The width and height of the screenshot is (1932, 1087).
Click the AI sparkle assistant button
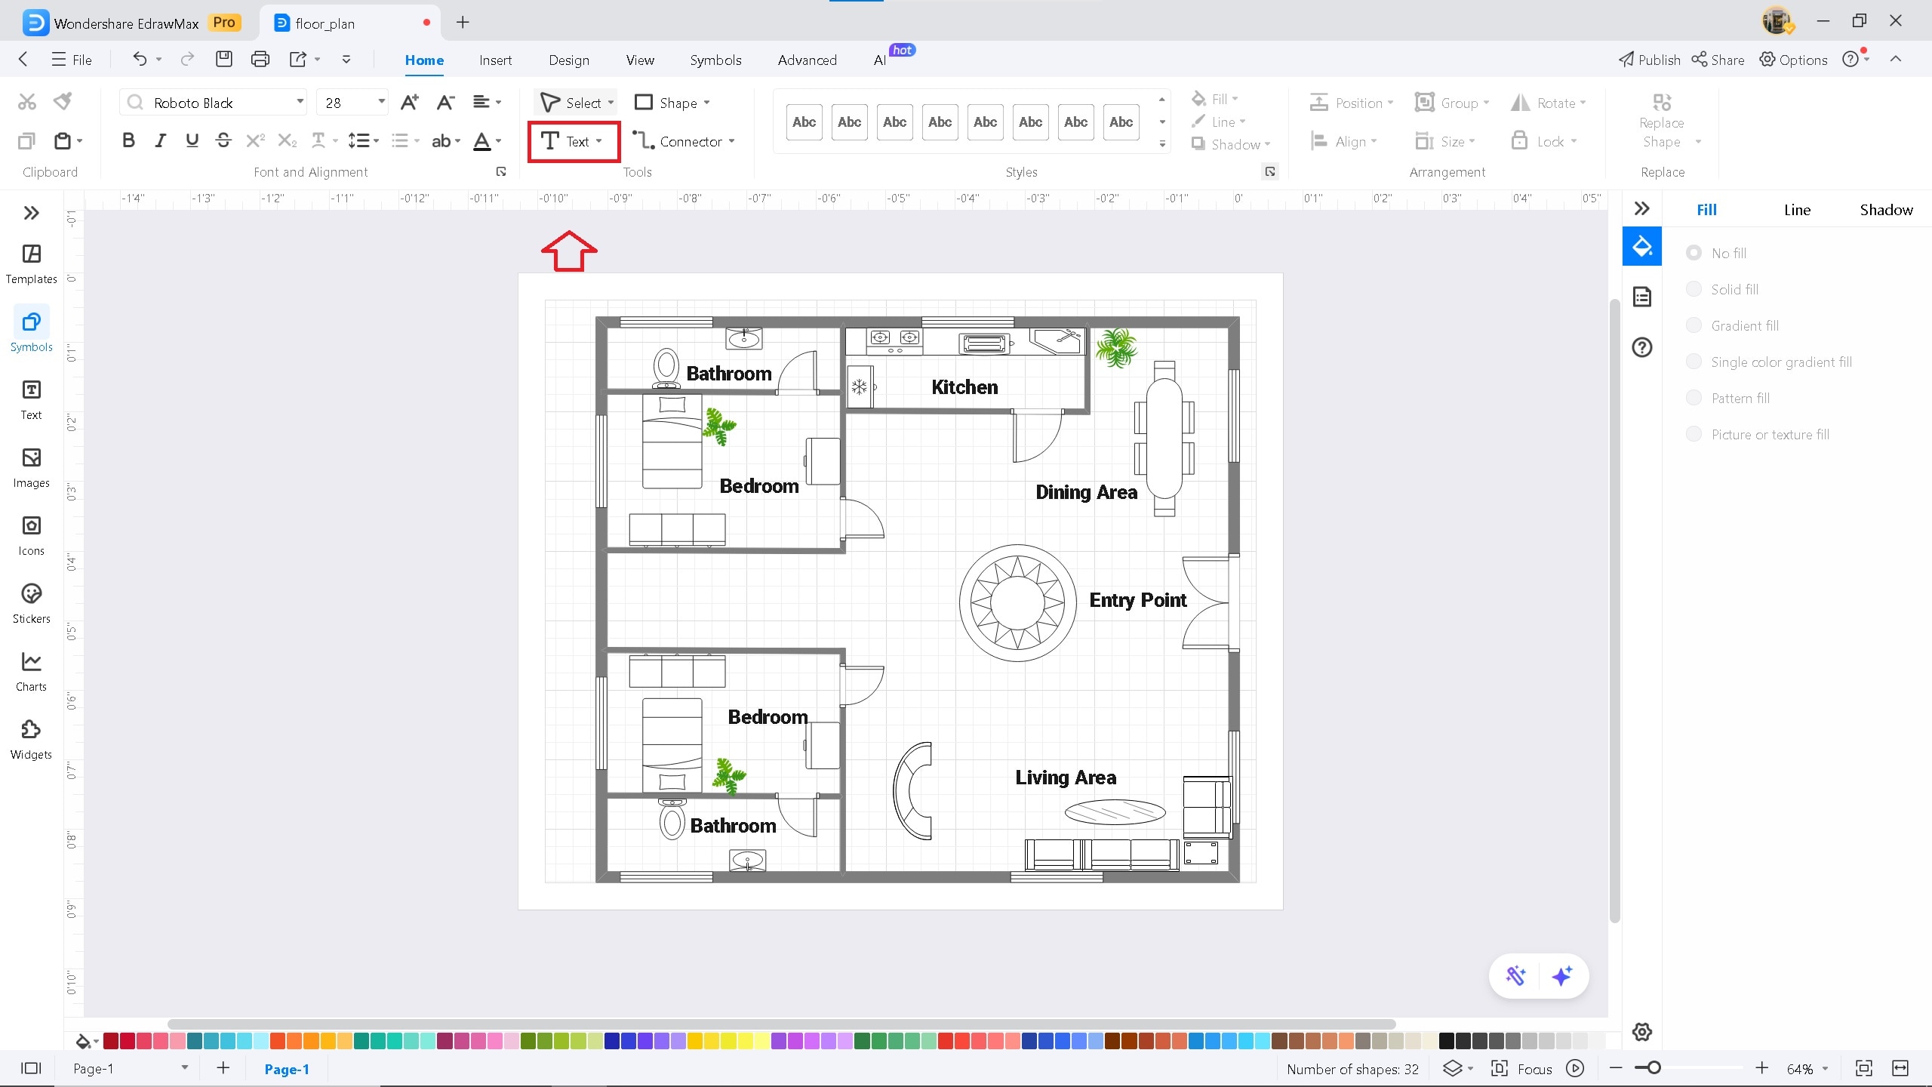click(x=1562, y=976)
